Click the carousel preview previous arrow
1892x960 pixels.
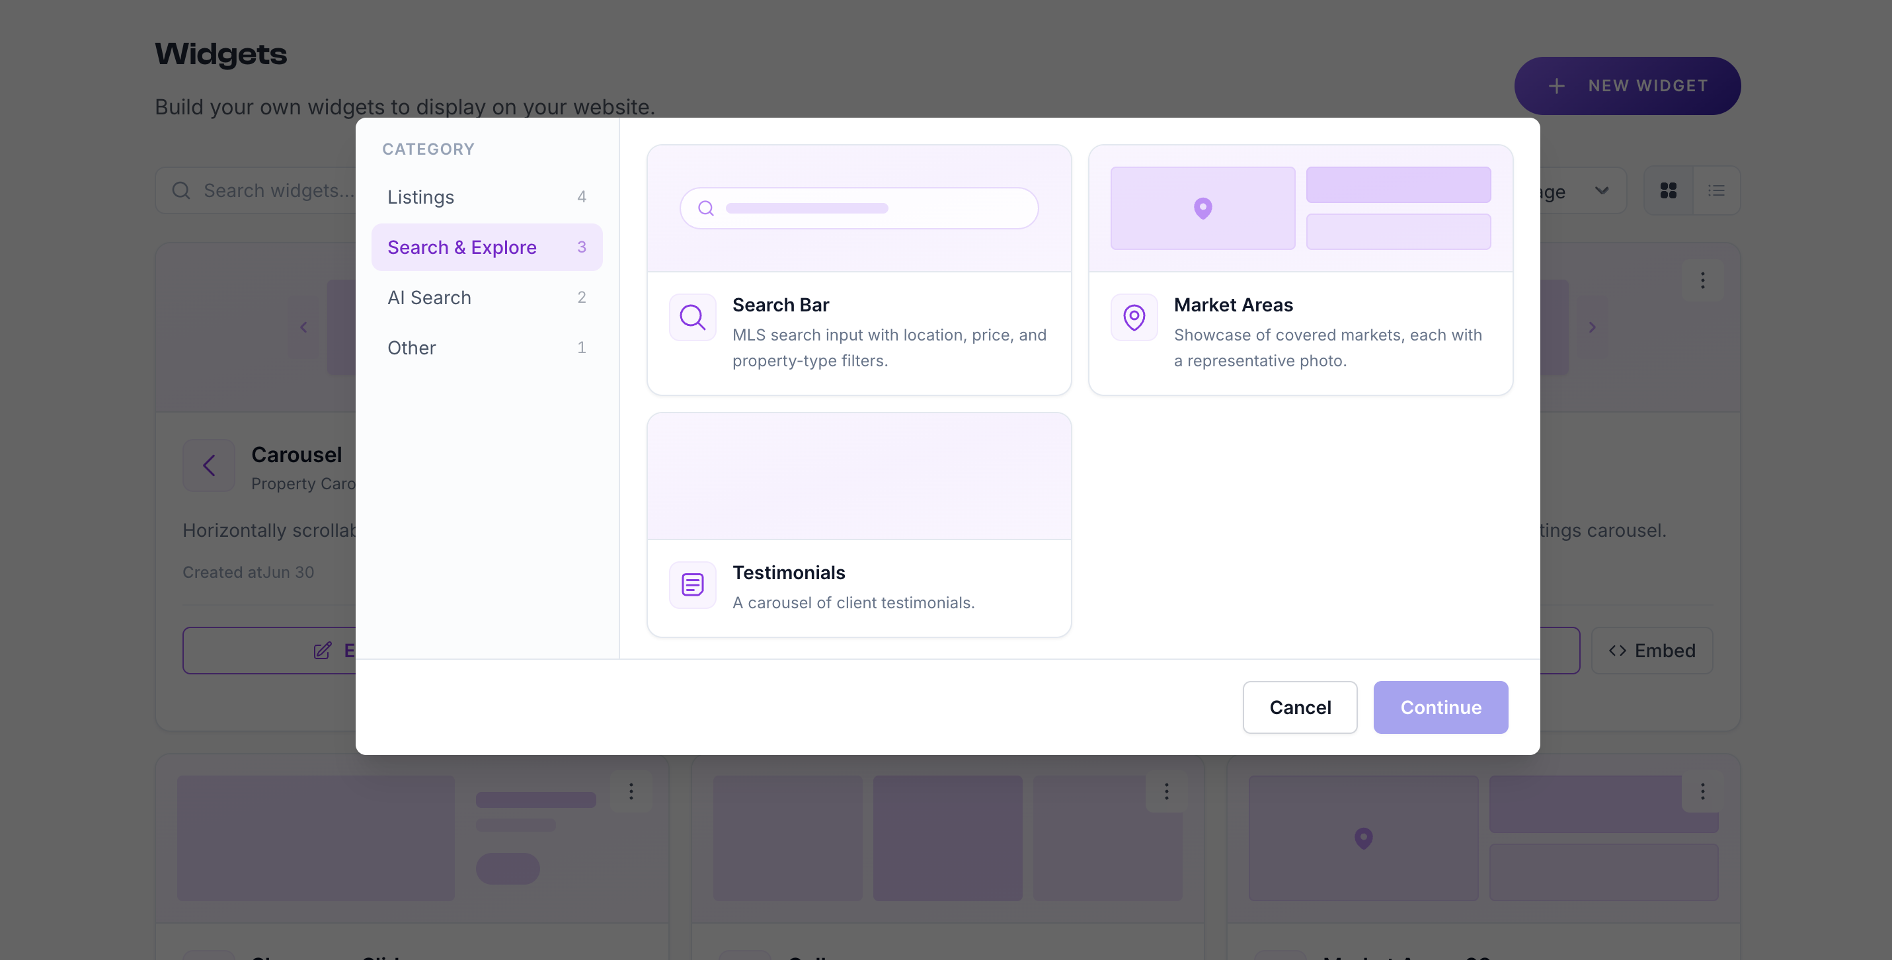click(303, 327)
